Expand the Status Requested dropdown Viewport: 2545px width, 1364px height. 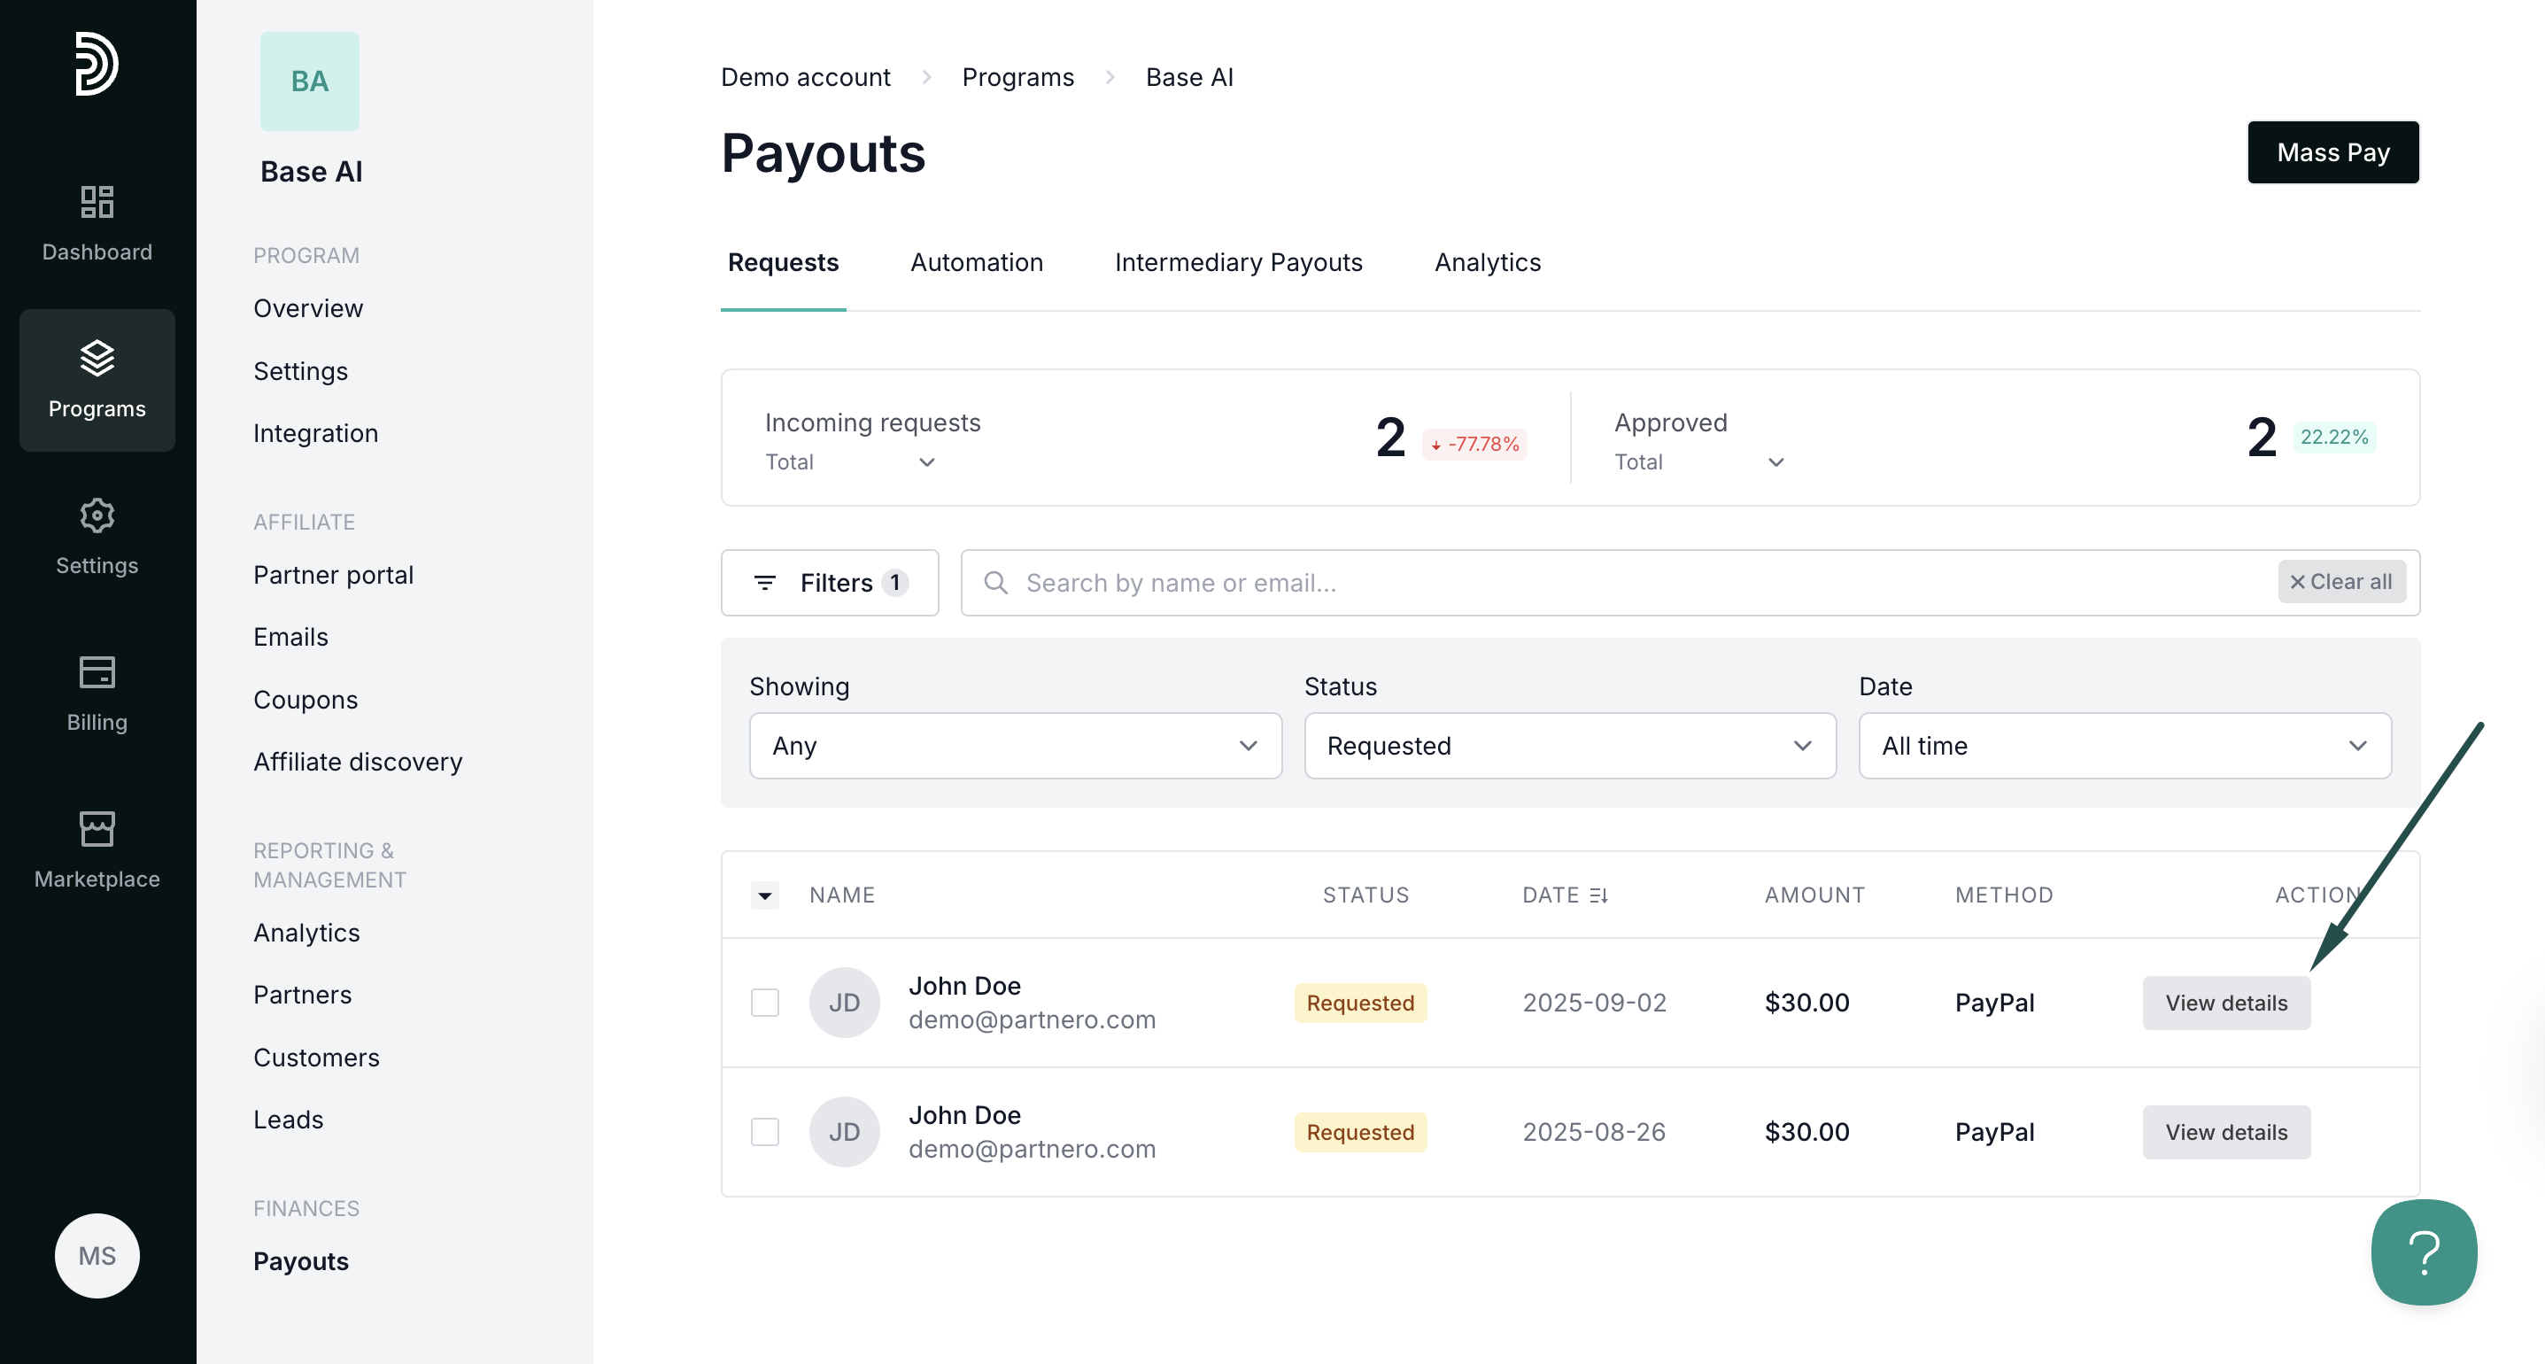point(1569,745)
